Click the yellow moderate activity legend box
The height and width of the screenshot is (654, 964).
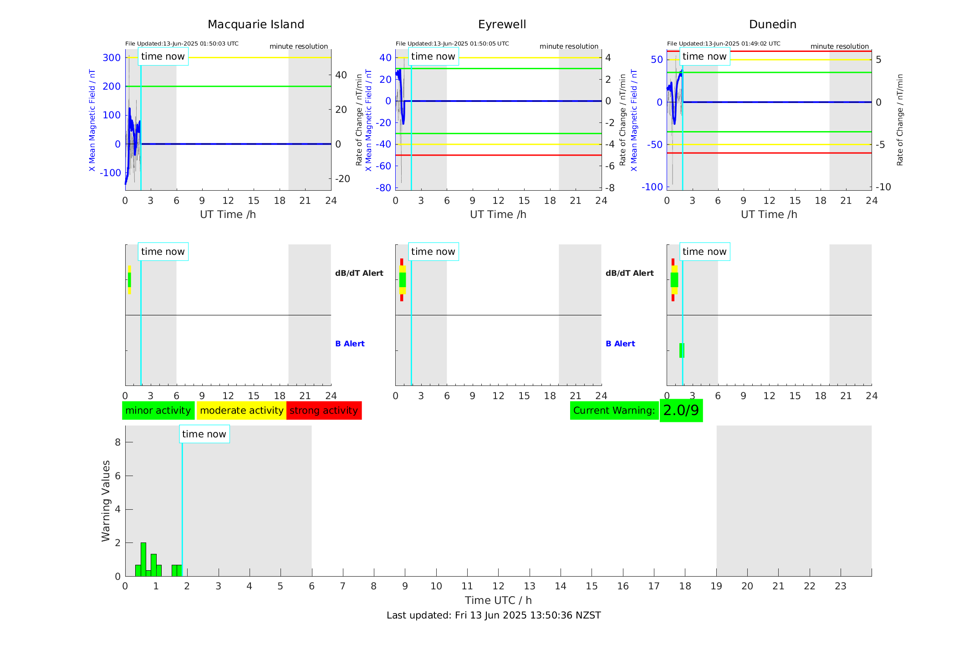click(x=241, y=411)
